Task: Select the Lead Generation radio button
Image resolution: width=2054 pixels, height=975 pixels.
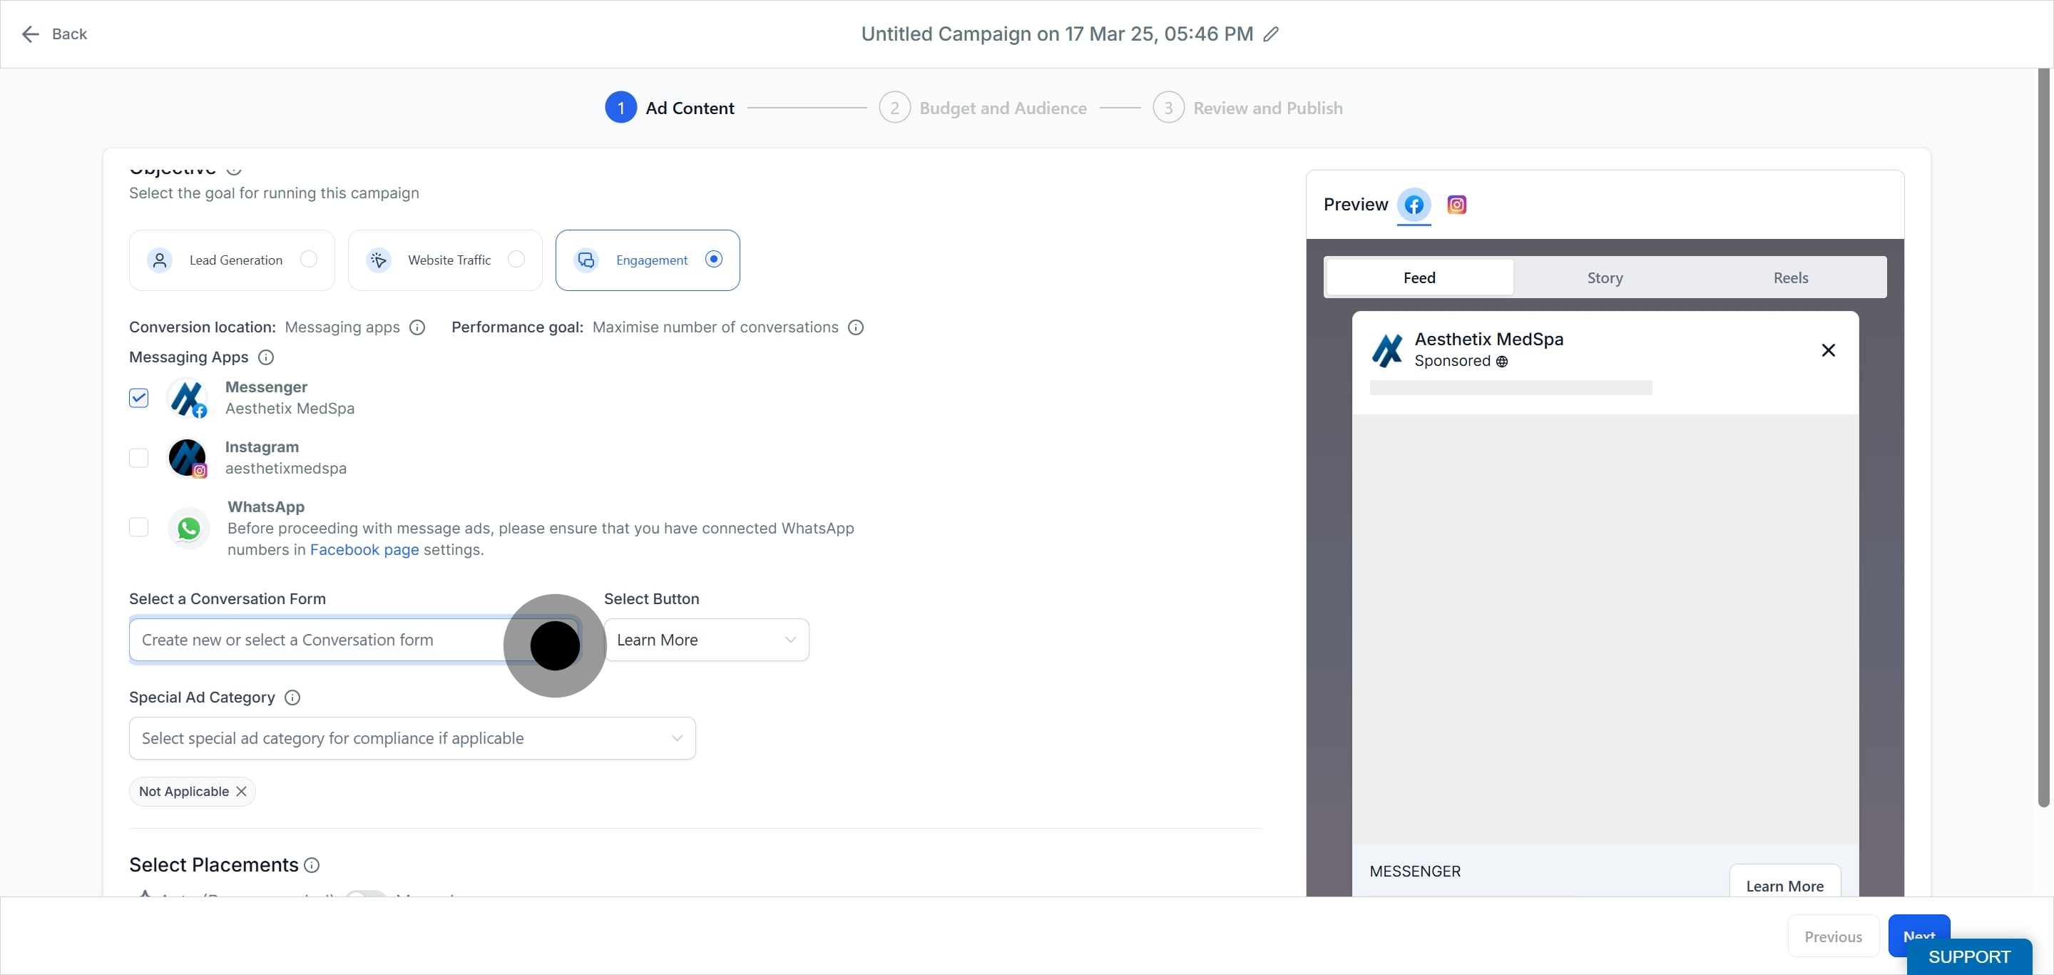Action: (x=309, y=259)
